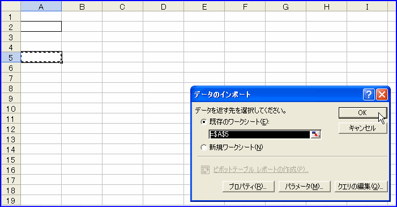Click the キャンセル button

[x=362, y=128]
